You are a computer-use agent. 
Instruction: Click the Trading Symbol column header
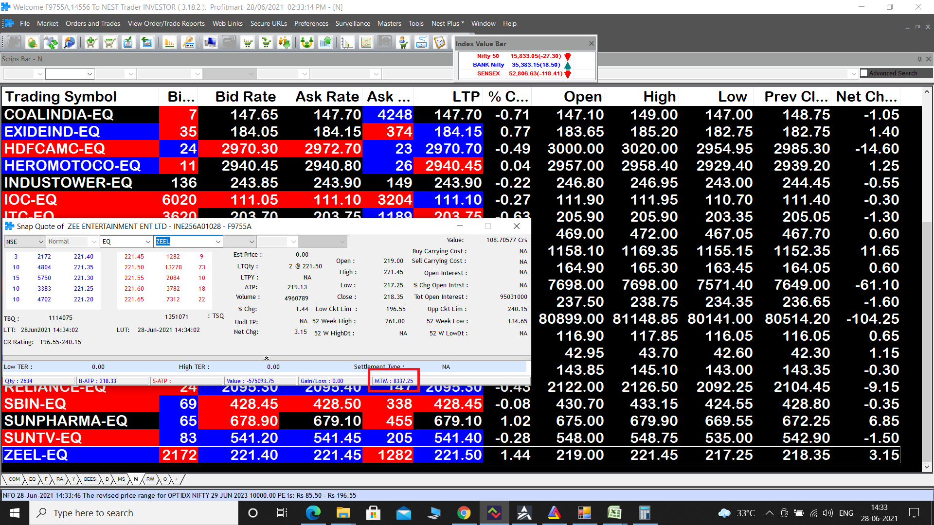tap(80, 97)
